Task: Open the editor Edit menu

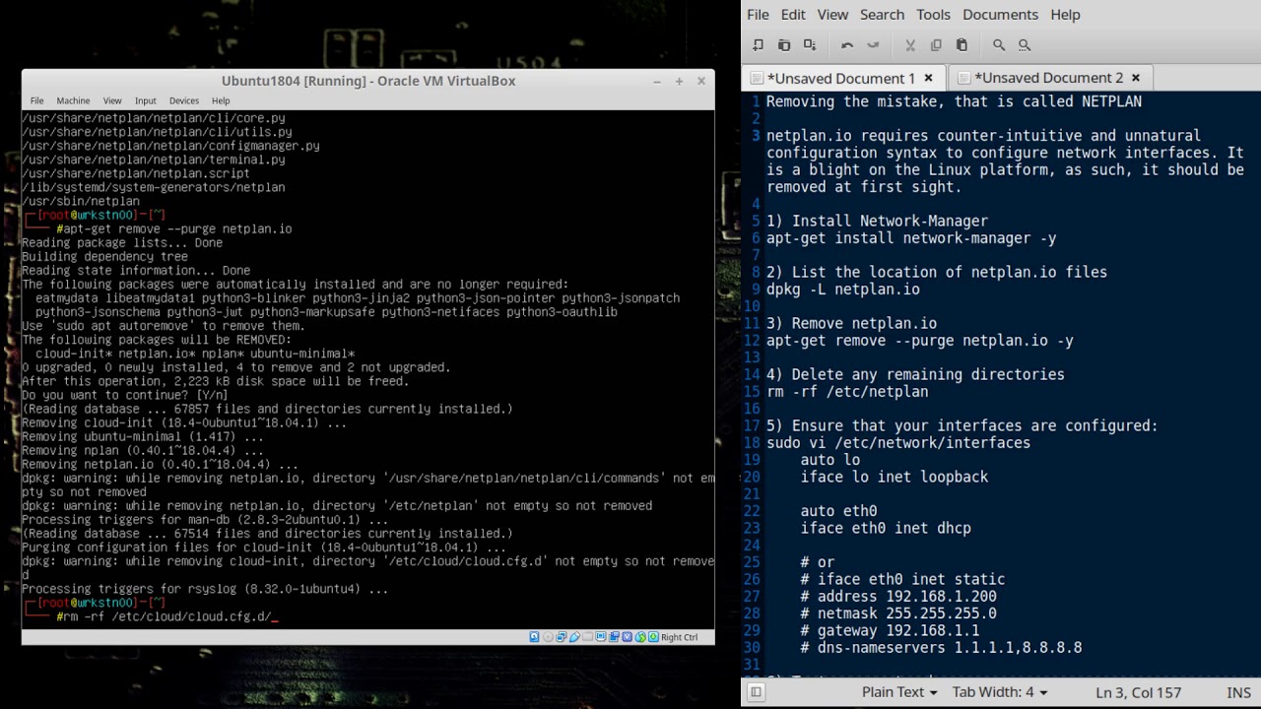Action: [793, 15]
